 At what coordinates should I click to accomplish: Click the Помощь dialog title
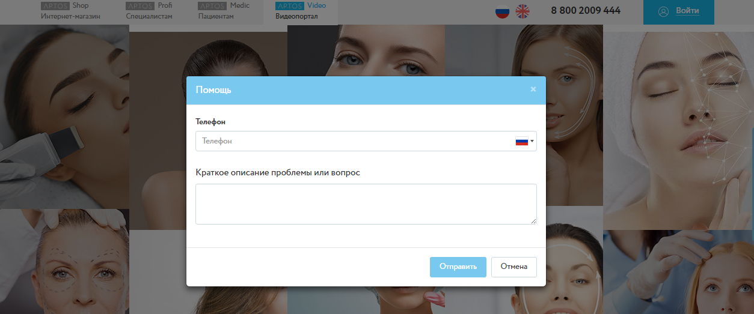point(213,90)
